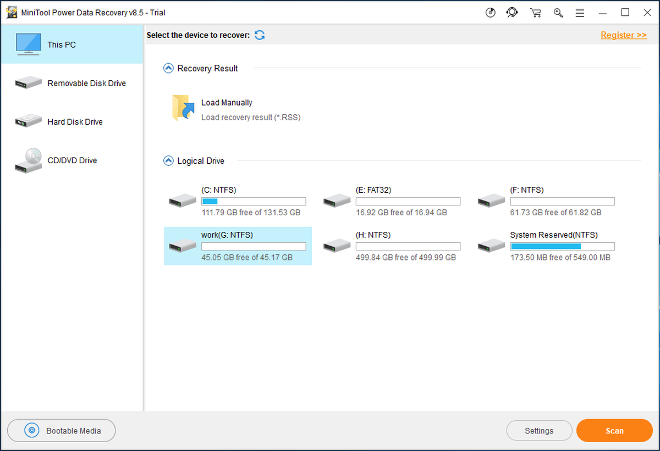Open support headset icon in title bar
Image resolution: width=660 pixels, height=451 pixels.
pyautogui.click(x=512, y=13)
